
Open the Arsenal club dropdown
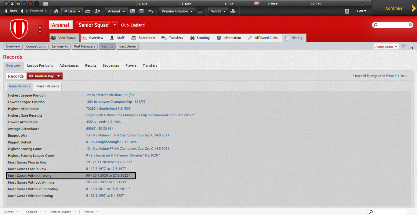116,11
